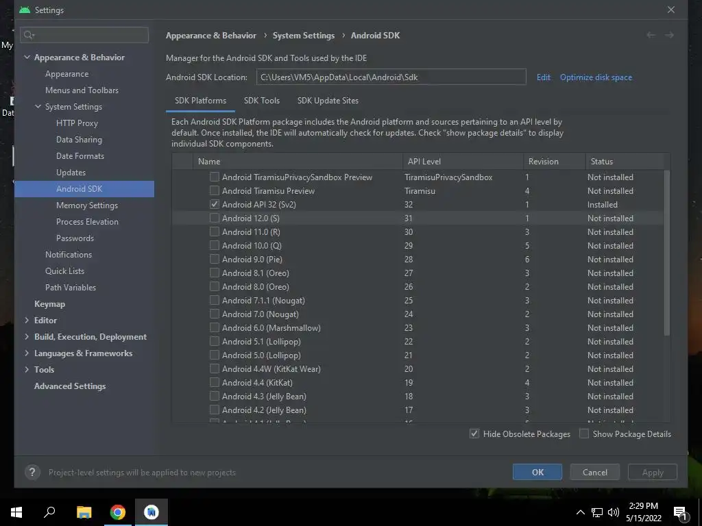The height and width of the screenshot is (526, 702).
Task: Check Android 11.0 (R) checkbox
Action: pyautogui.click(x=215, y=232)
